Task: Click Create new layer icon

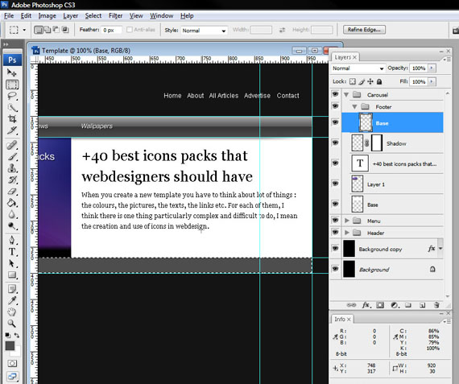Action: pyautogui.click(x=422, y=305)
